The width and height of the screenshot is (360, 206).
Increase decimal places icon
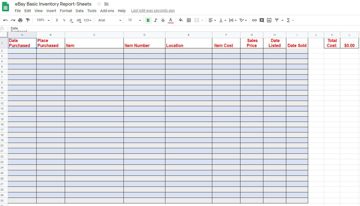[79, 20]
